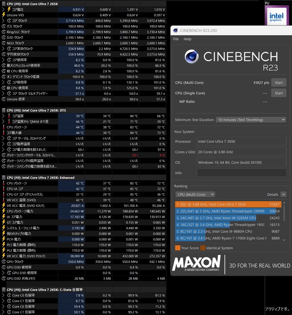The height and width of the screenshot is (315, 292).
Task: Open the File menu in Cinebench
Action: (x=176, y=39)
